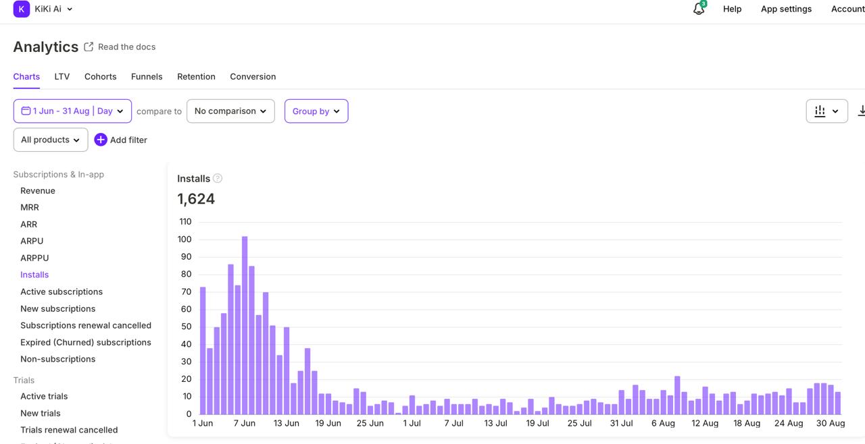Click Help in the top bar

click(x=732, y=9)
